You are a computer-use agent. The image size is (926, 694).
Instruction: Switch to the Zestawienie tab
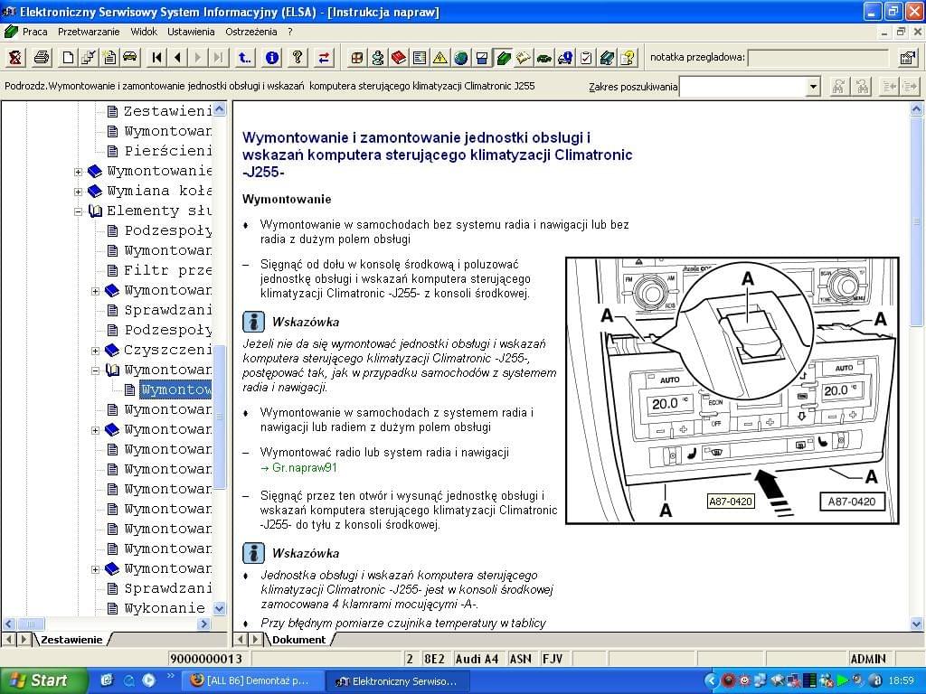71,640
